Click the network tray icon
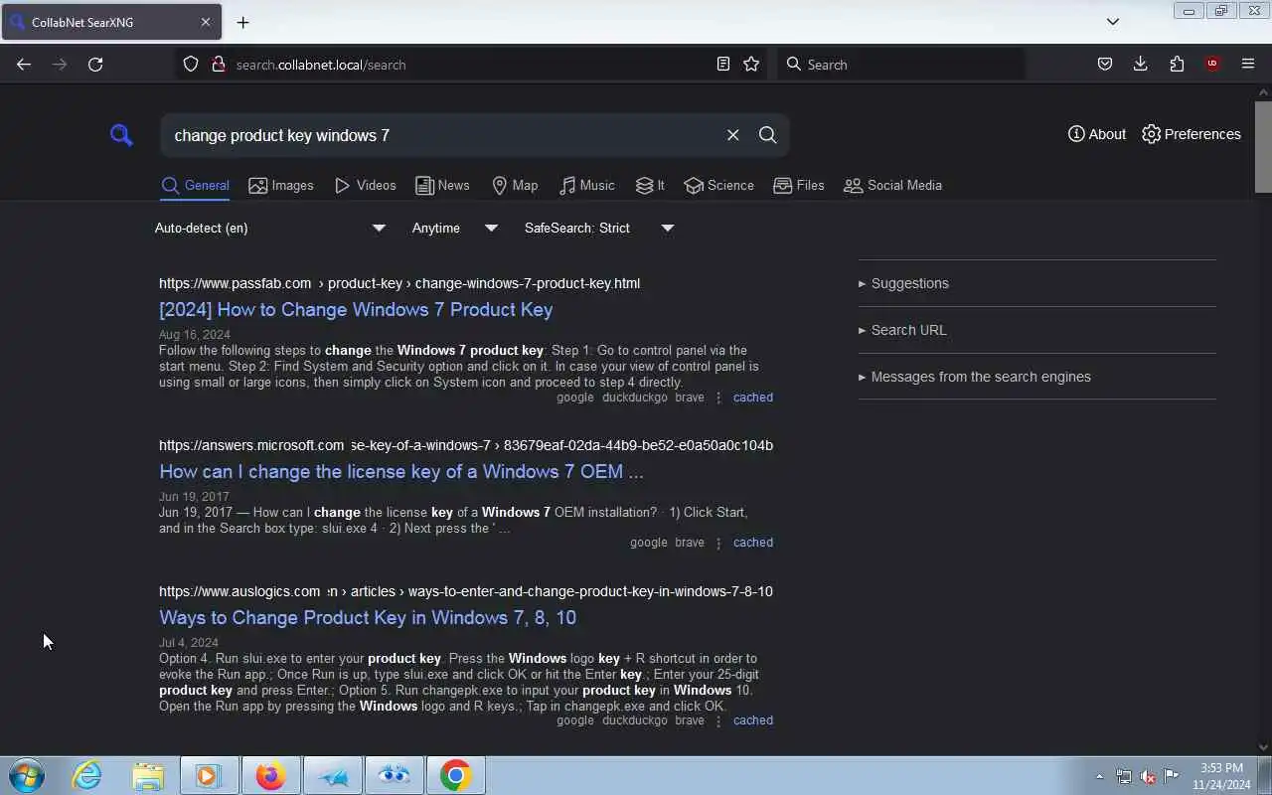This screenshot has width=1272, height=795. 1124,776
